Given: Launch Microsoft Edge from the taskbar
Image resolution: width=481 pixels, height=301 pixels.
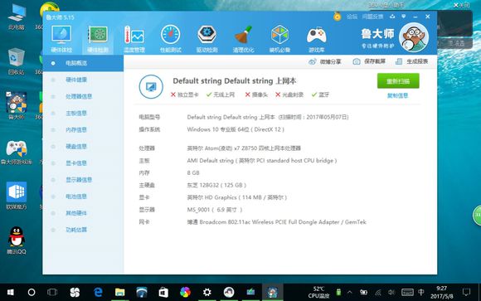Looking at the screenshot, I should point(98,293).
